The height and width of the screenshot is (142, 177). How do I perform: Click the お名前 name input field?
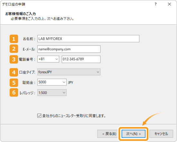88,39
